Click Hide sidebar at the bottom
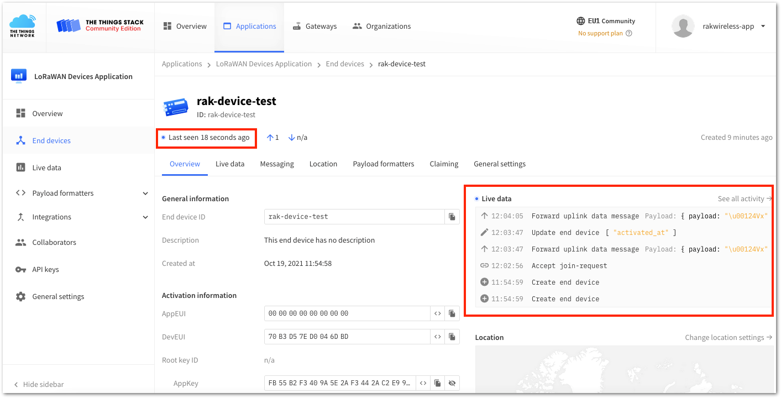Image resolution: width=781 pixels, height=398 pixels. [39, 384]
